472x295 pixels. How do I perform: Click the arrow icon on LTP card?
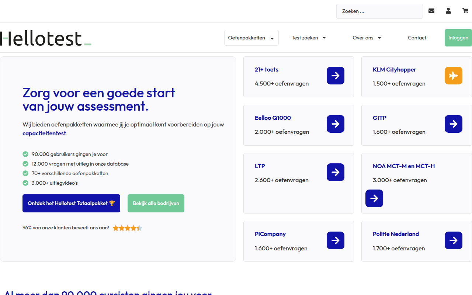[x=336, y=172]
